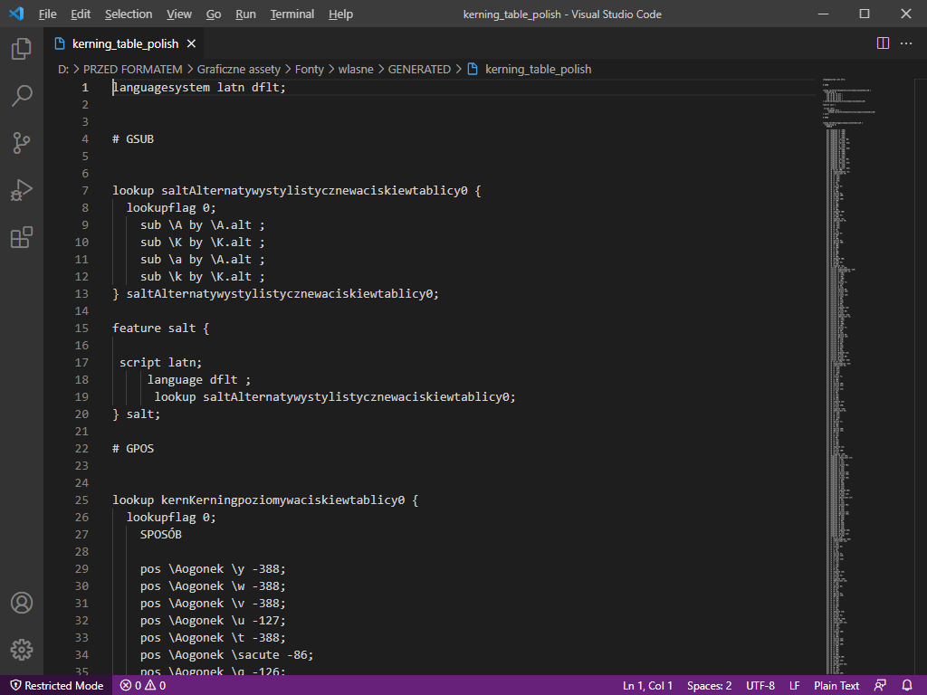Click Ln 1, Col 1 to go to line
This screenshot has width=927, height=695.
click(647, 685)
